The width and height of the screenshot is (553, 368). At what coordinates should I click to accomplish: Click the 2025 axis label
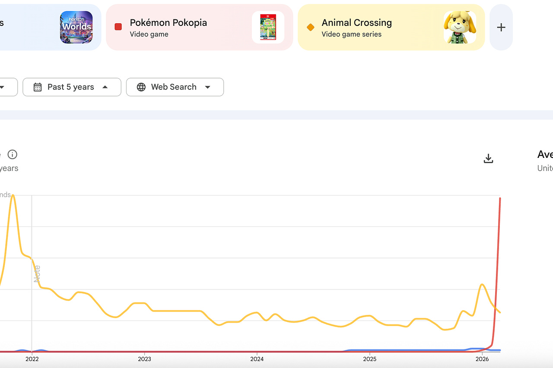click(x=370, y=359)
